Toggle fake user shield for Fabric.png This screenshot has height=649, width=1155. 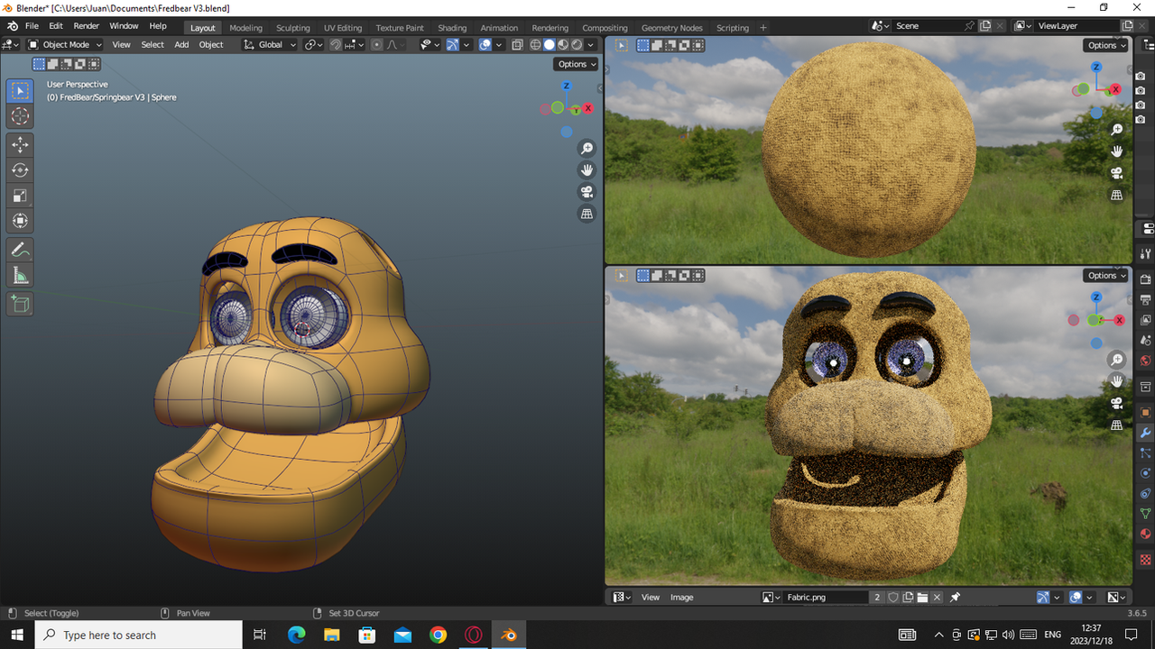pyautogui.click(x=893, y=598)
